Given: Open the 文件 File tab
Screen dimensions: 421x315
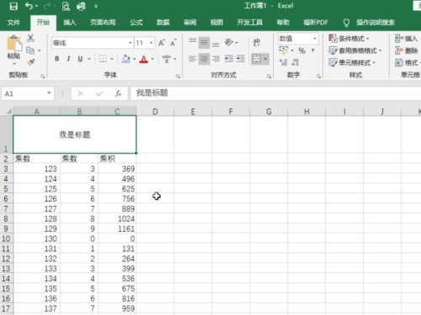Looking at the screenshot, I should tap(13, 23).
